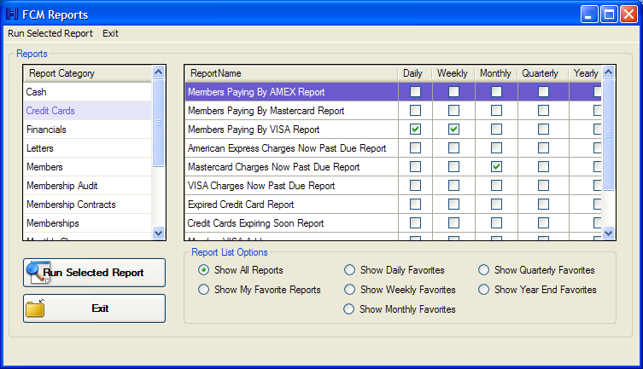Select the Membership Contracts category

(x=88, y=205)
